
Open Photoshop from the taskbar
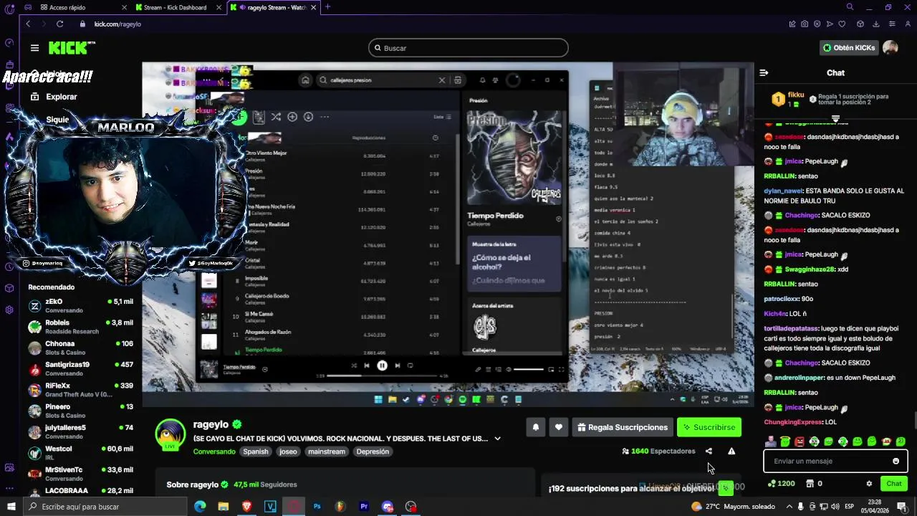317,507
